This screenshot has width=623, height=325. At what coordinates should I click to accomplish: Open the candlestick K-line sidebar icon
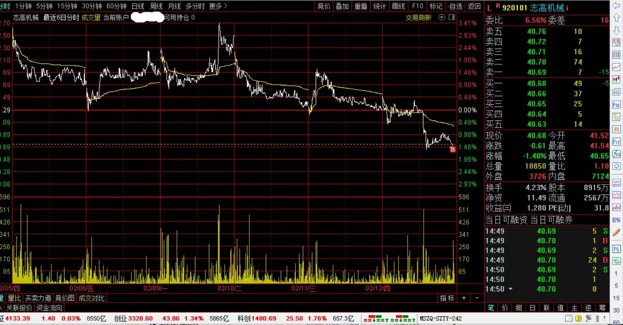(x=616, y=79)
